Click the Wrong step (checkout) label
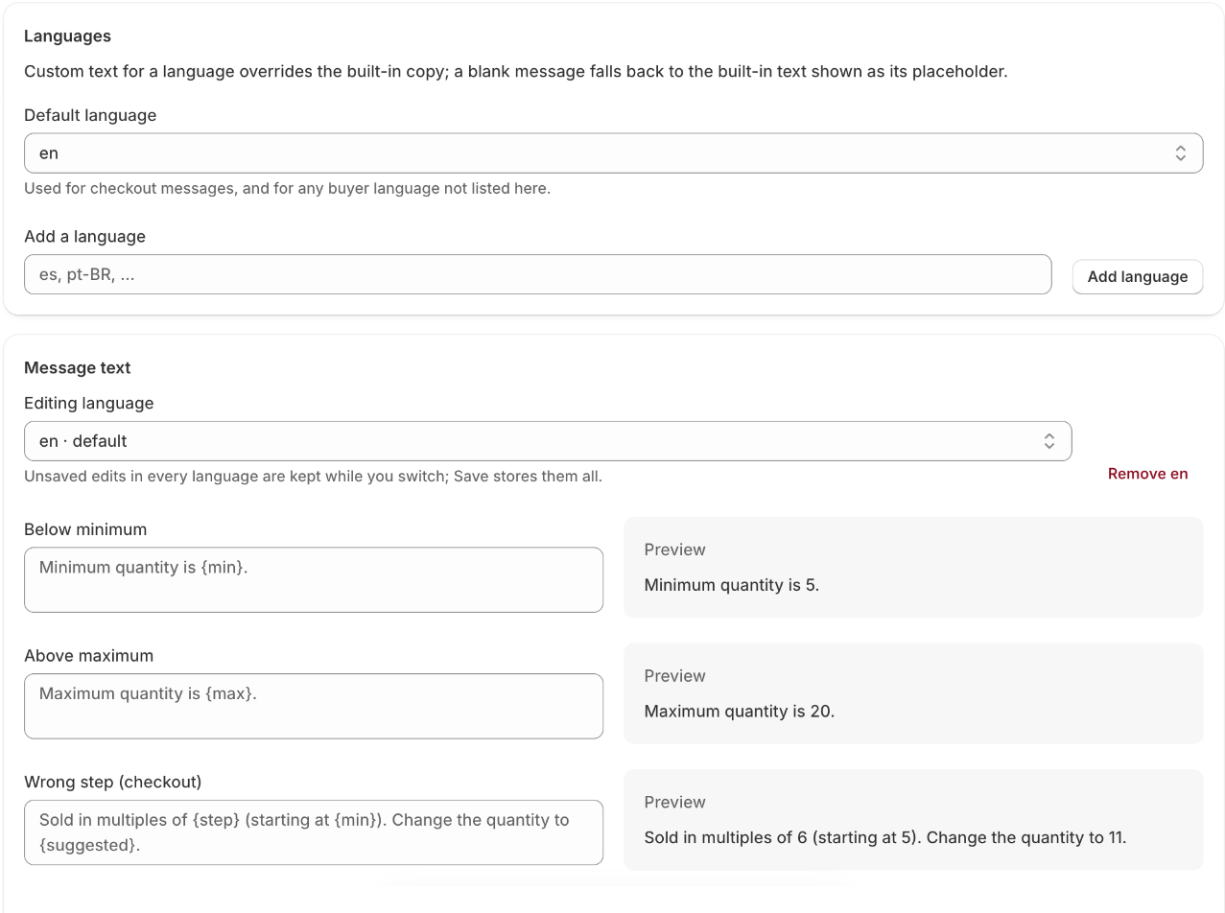Viewport: 1225px width, 913px height. click(x=113, y=782)
